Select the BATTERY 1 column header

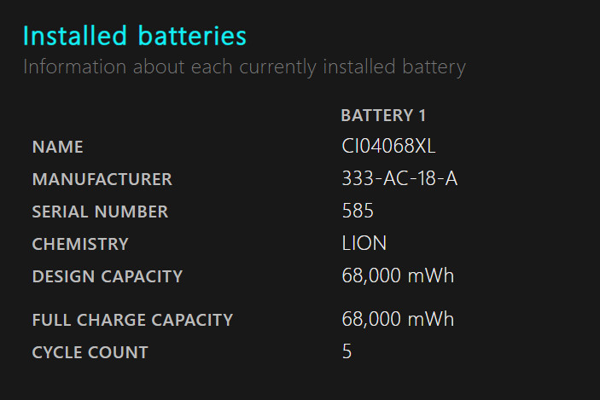pyautogui.click(x=383, y=115)
